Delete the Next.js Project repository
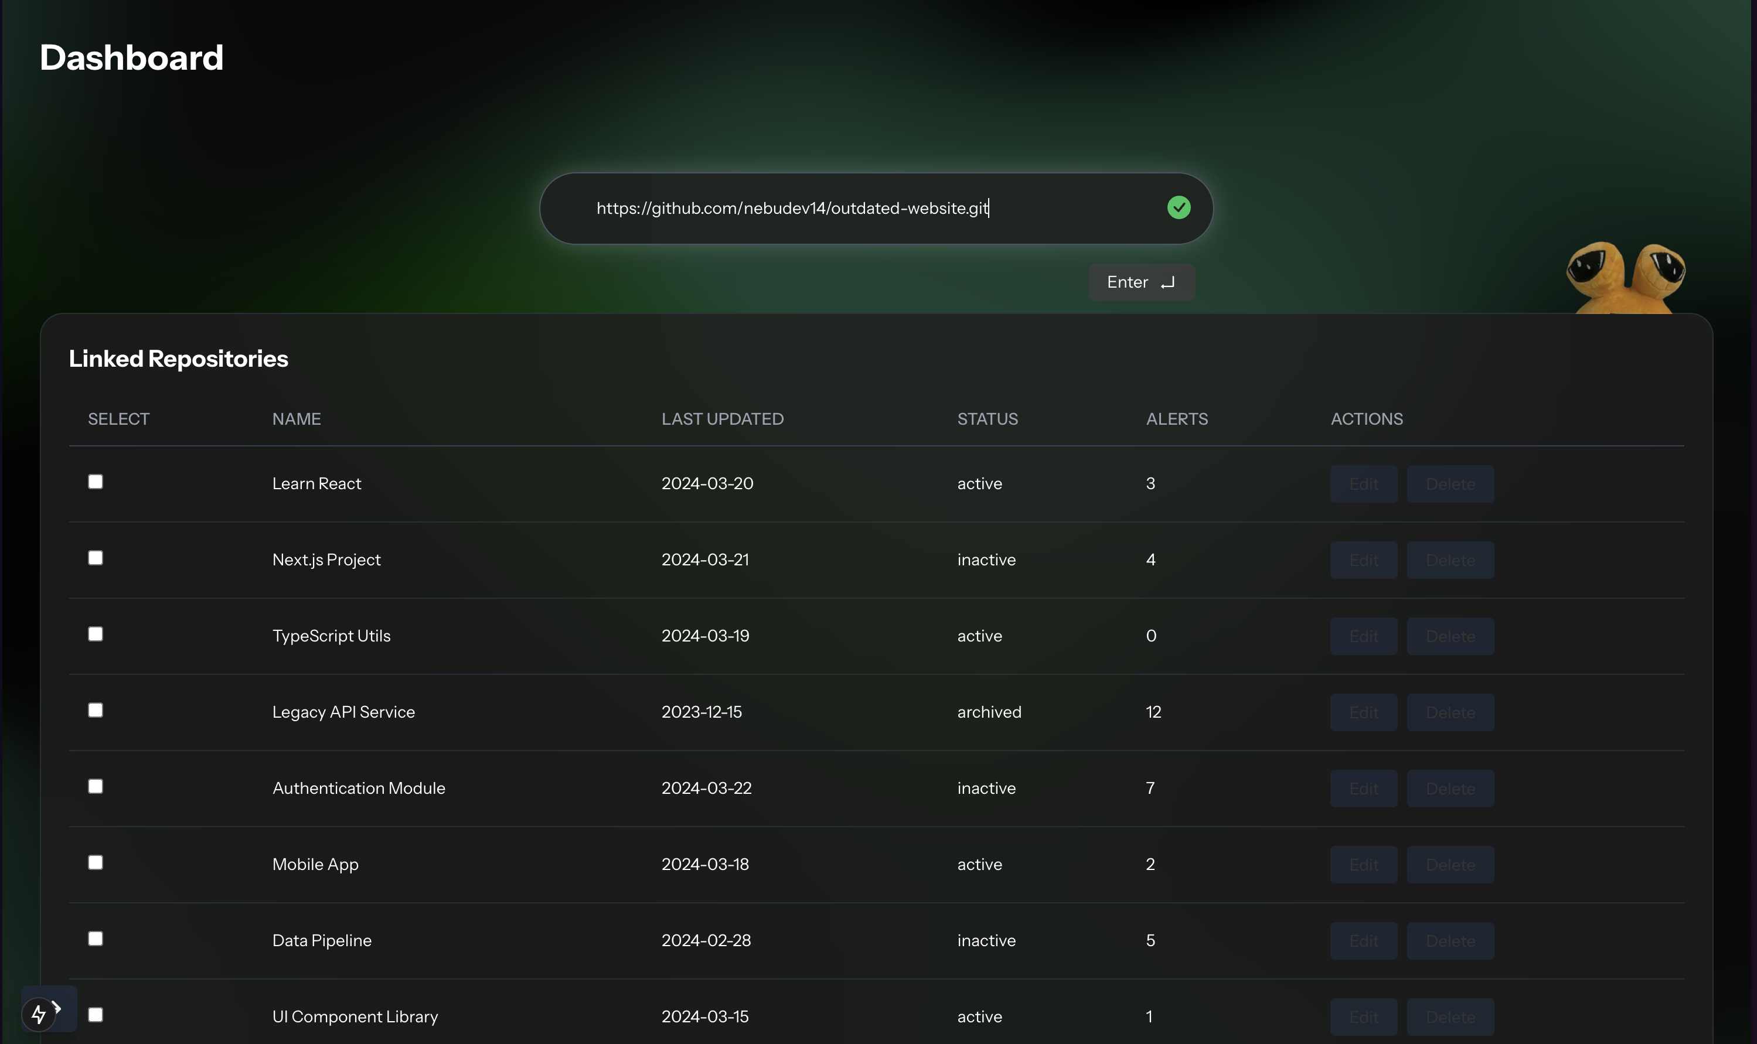 click(1449, 560)
